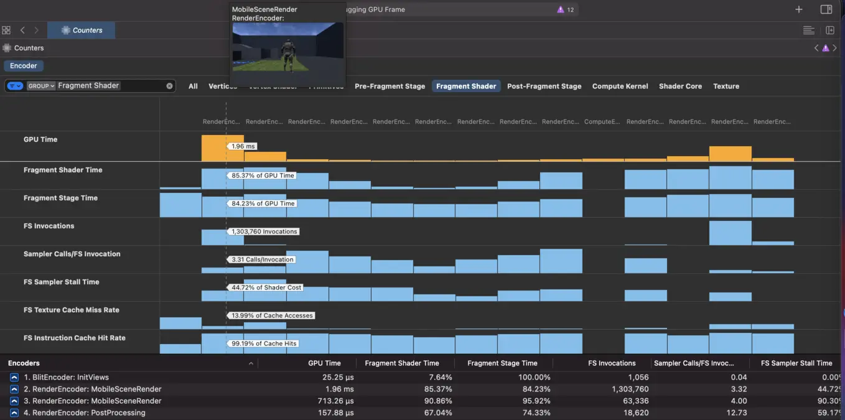This screenshot has height=420, width=845.
Task: Toggle the Encoder scope button
Action: click(x=24, y=65)
